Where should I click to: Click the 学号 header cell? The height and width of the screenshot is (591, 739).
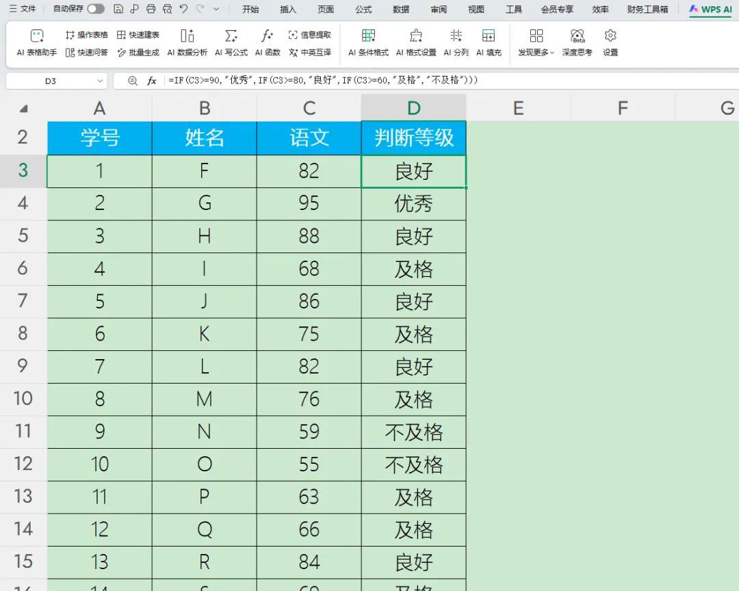pyautogui.click(x=99, y=138)
